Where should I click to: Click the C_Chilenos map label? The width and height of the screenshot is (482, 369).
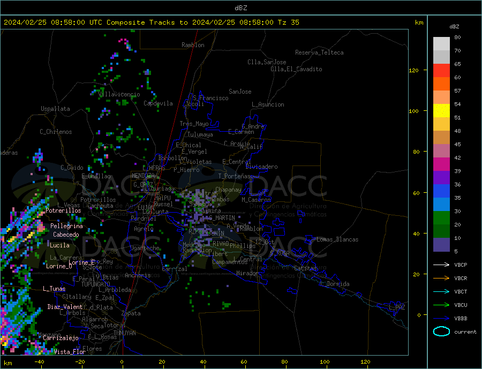[56, 132]
